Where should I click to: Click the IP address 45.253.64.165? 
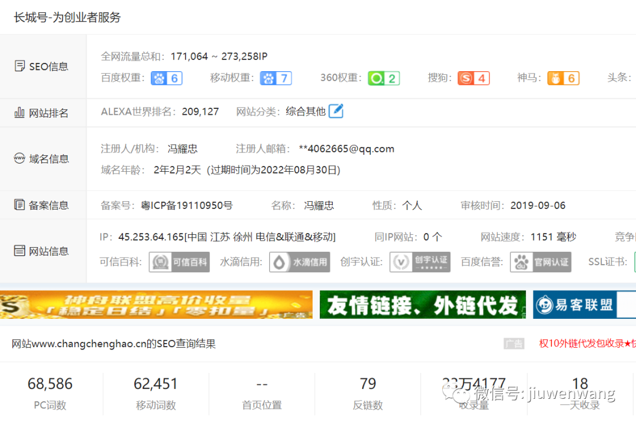[151, 237]
